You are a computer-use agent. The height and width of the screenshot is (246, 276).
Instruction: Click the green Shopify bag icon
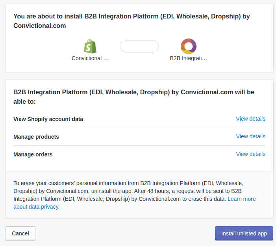point(90,46)
